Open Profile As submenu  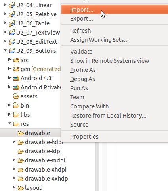click(115, 70)
